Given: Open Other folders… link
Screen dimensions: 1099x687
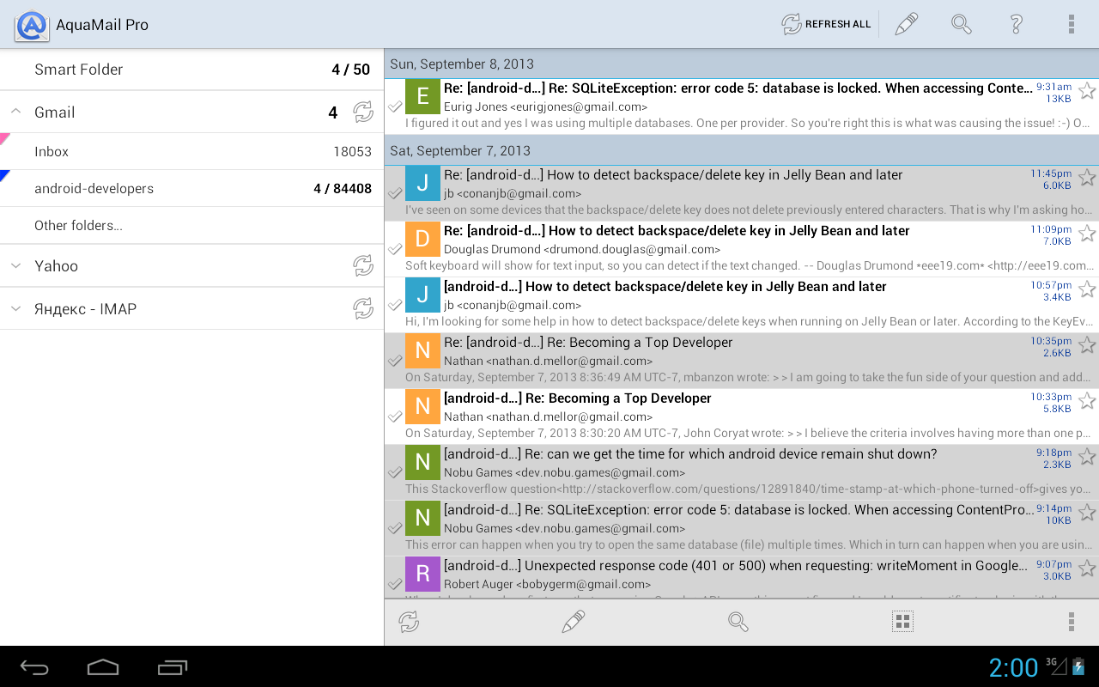Looking at the screenshot, I should [78, 226].
